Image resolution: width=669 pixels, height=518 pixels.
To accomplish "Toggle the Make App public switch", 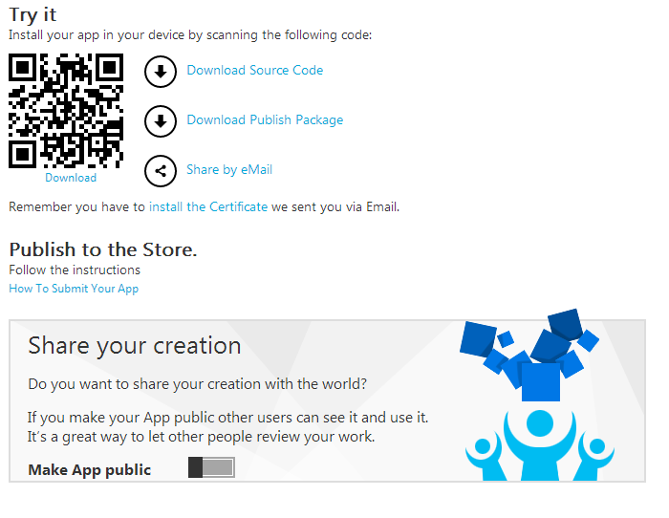I will (211, 467).
